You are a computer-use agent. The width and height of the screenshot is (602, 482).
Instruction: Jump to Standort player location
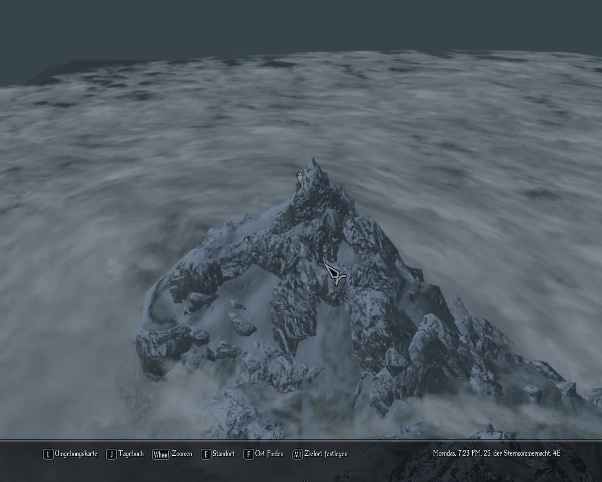click(223, 454)
